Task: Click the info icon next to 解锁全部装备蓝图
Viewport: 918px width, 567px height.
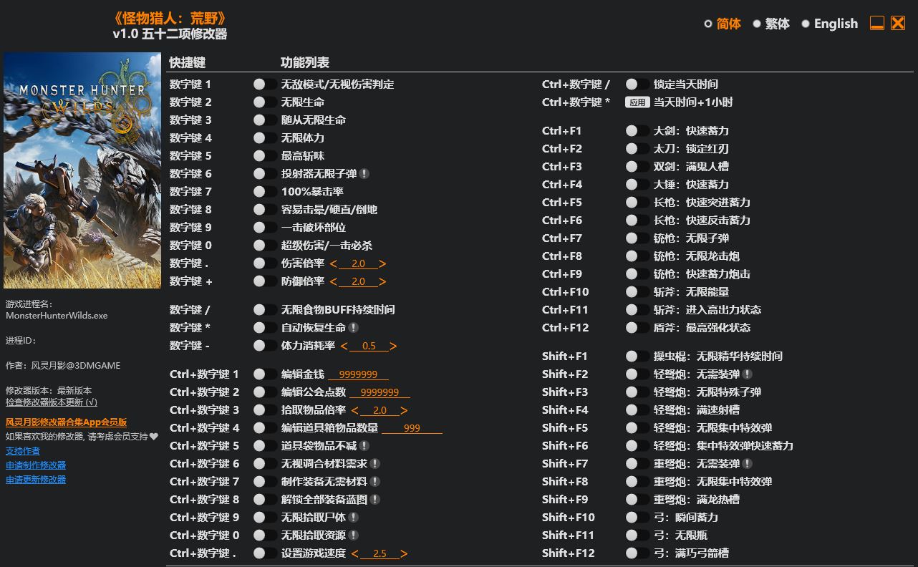Action: (375, 500)
